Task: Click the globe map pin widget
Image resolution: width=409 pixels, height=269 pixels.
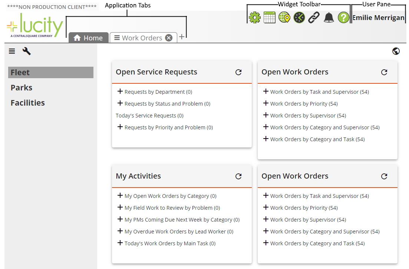Action: [284, 17]
